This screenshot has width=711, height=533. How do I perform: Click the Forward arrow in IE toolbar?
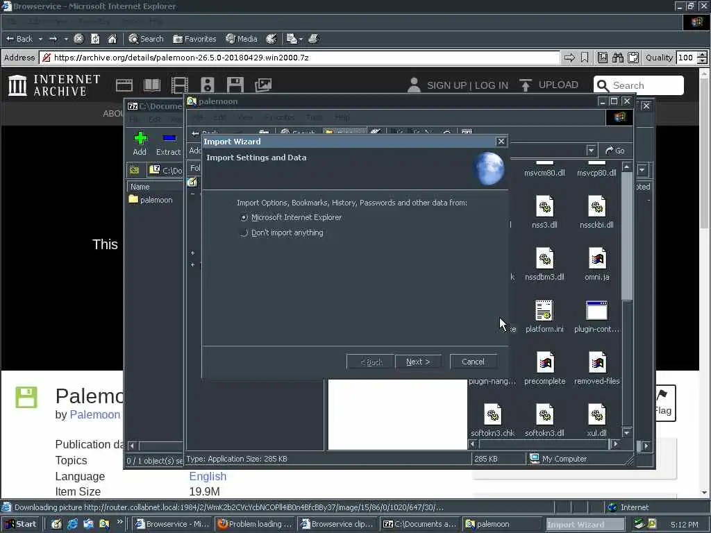tap(53, 39)
